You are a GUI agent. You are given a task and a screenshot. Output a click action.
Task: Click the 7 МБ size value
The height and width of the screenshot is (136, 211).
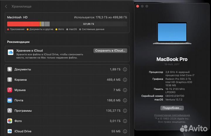117,90
